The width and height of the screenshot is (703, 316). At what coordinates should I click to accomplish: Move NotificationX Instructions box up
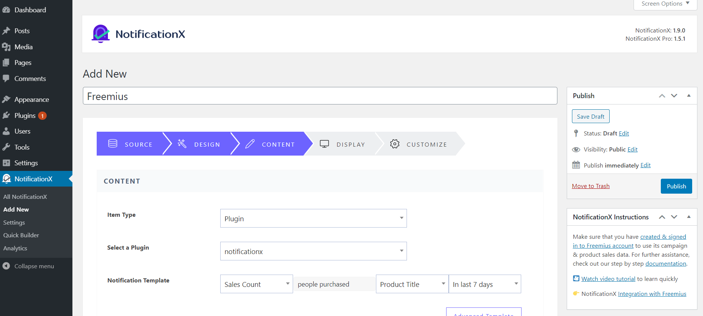click(x=662, y=217)
